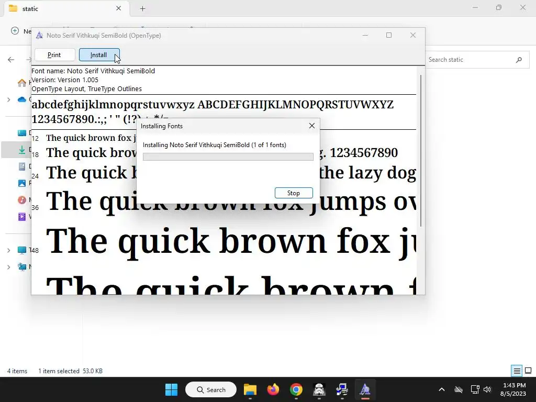
Task: Open the Font Viewer taskbar icon
Action: pos(365,389)
